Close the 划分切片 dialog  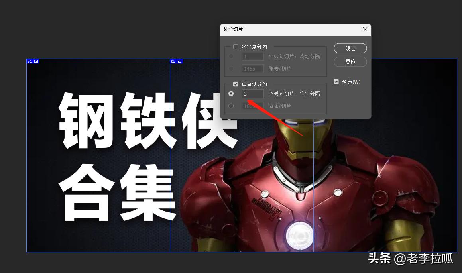(365, 29)
